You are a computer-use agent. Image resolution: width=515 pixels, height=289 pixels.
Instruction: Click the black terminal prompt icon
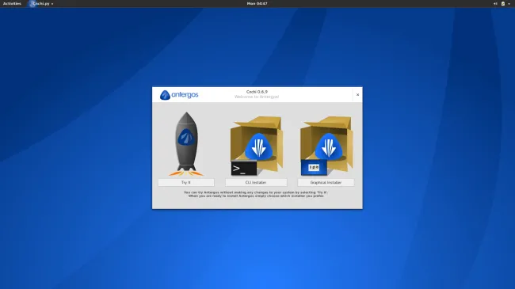244,168
